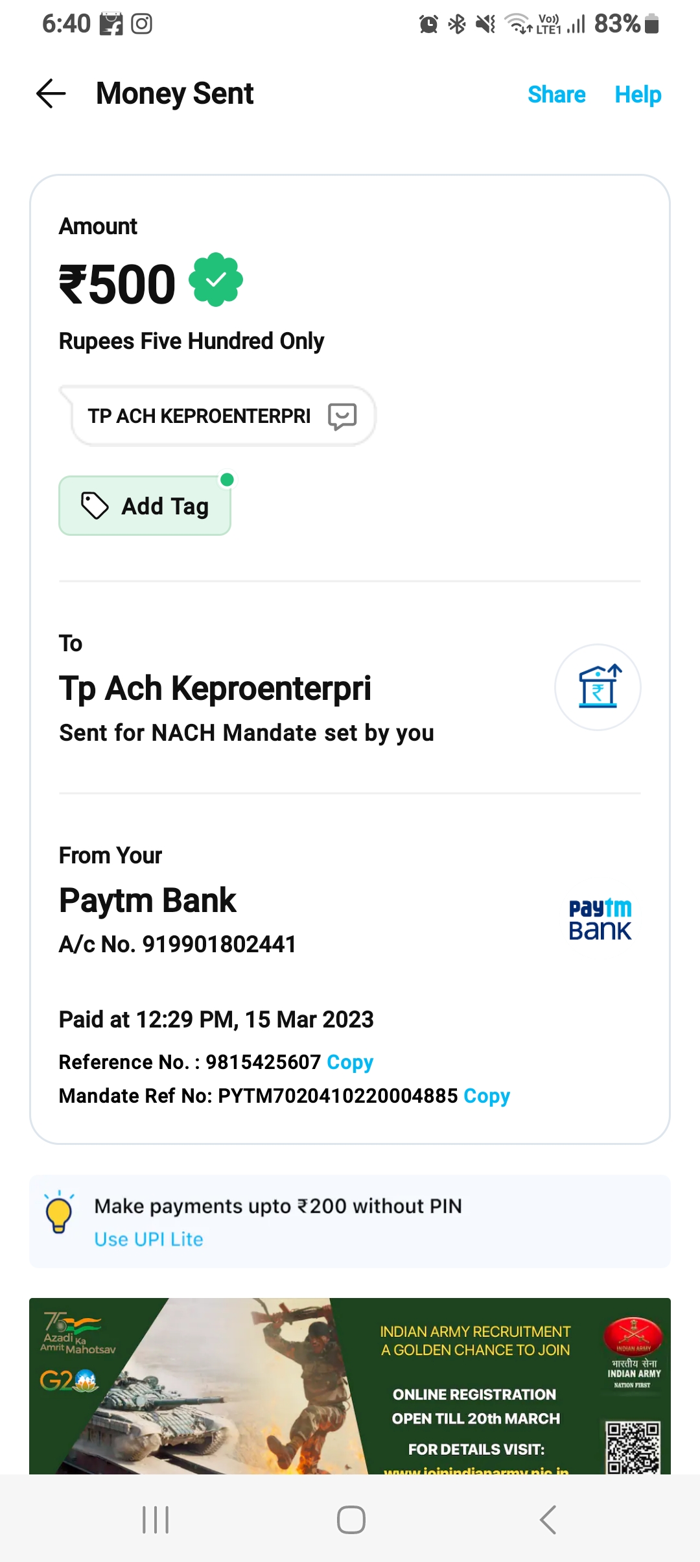700x1562 pixels.
Task: Tap the Tp Ach Keproenterpri recipient name
Action: click(x=215, y=688)
